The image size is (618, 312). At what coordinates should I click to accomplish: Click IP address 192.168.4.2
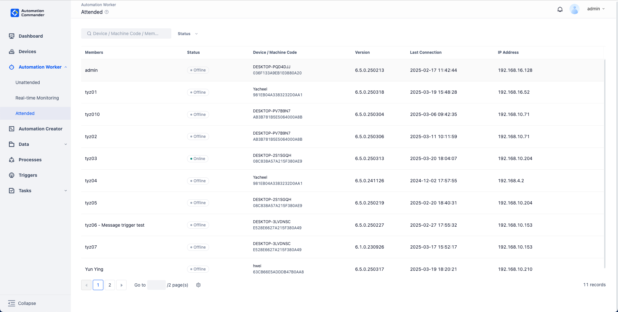(511, 181)
